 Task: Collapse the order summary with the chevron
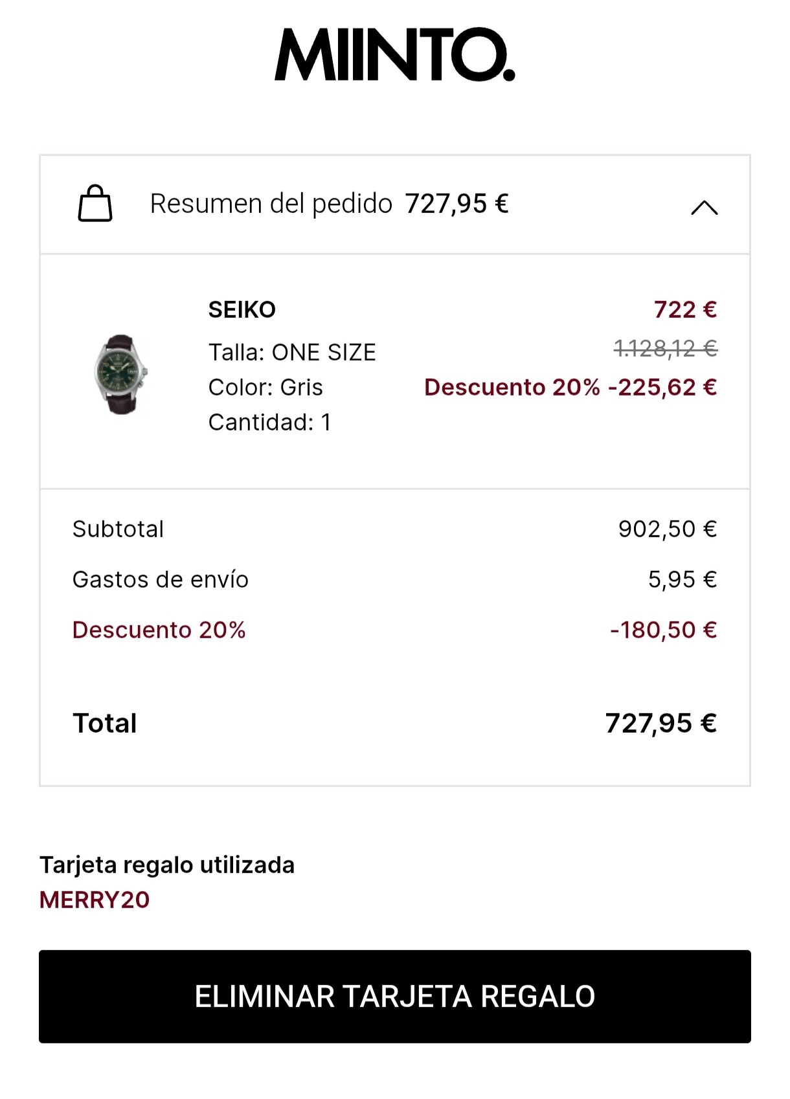coord(704,208)
